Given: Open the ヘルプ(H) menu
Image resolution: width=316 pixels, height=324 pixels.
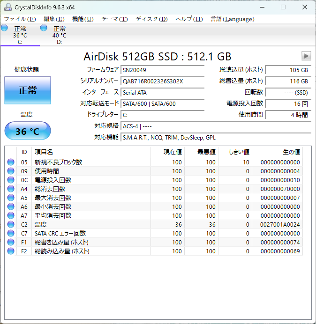Looking at the screenshot, I should click(x=189, y=19).
